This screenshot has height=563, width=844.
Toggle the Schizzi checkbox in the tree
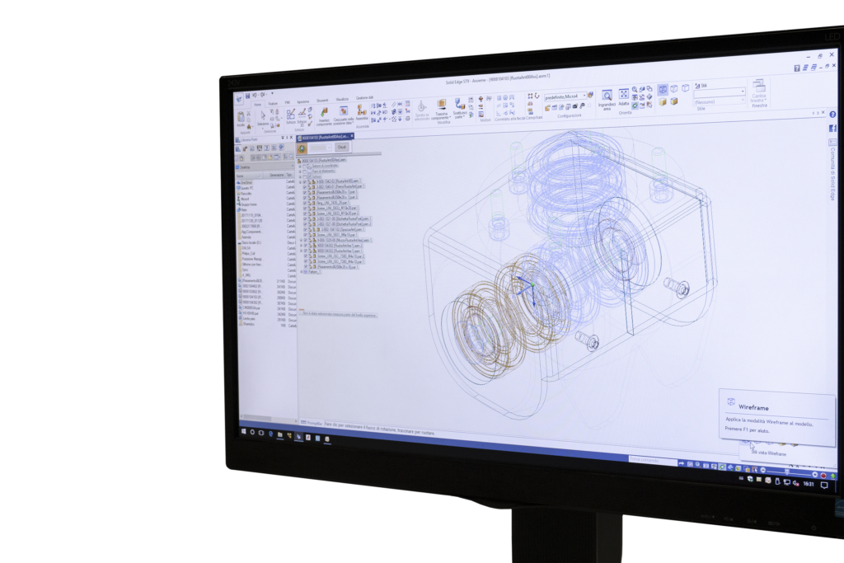(304, 177)
